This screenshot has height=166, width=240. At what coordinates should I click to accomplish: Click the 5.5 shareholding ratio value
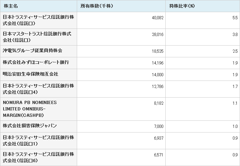click(235, 18)
